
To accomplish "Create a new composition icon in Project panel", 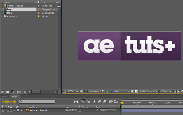I will click(12, 92).
